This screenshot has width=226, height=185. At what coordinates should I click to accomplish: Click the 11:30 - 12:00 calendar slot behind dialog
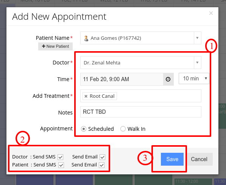193,182
